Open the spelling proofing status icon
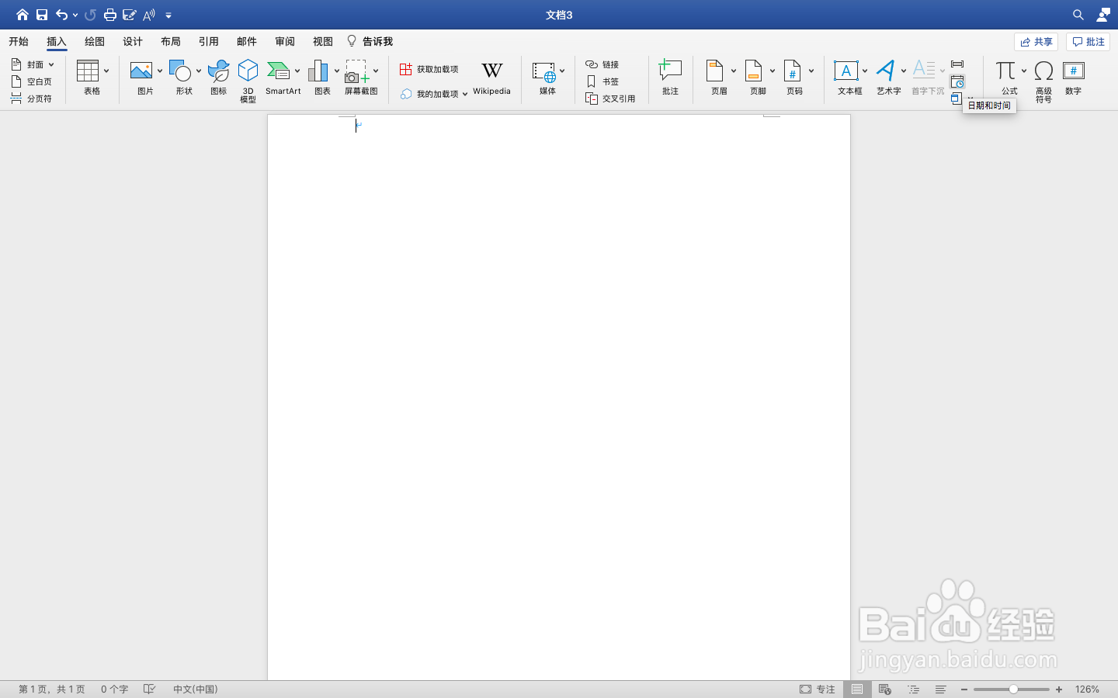This screenshot has width=1118, height=698. point(150,689)
